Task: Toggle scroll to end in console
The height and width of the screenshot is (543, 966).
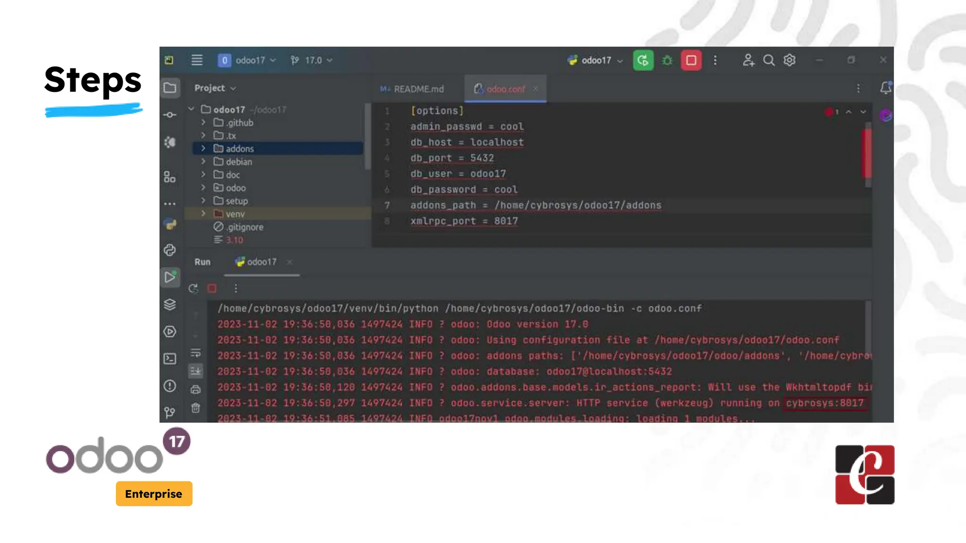Action: pyautogui.click(x=196, y=371)
